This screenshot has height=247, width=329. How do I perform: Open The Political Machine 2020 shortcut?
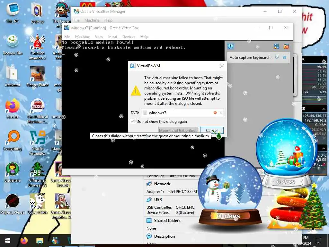click(37, 111)
